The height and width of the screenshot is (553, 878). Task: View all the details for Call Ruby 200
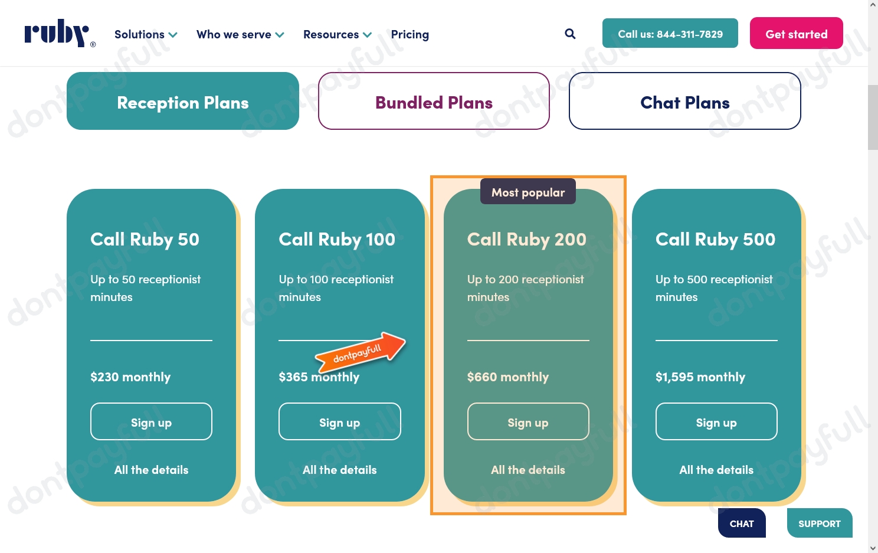528,469
